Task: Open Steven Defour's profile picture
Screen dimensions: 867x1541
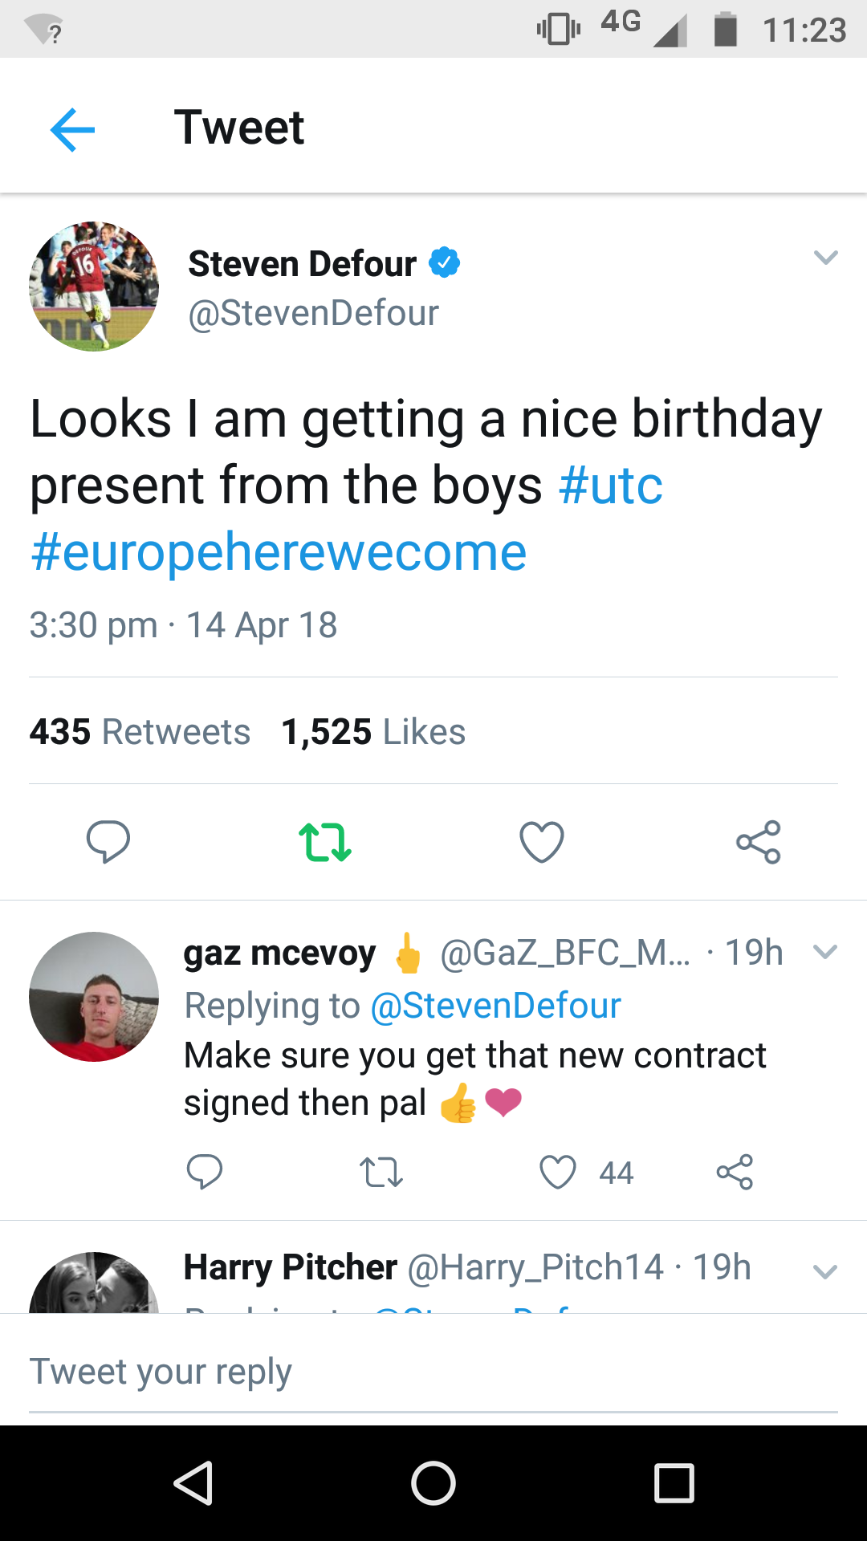Action: [x=94, y=287]
